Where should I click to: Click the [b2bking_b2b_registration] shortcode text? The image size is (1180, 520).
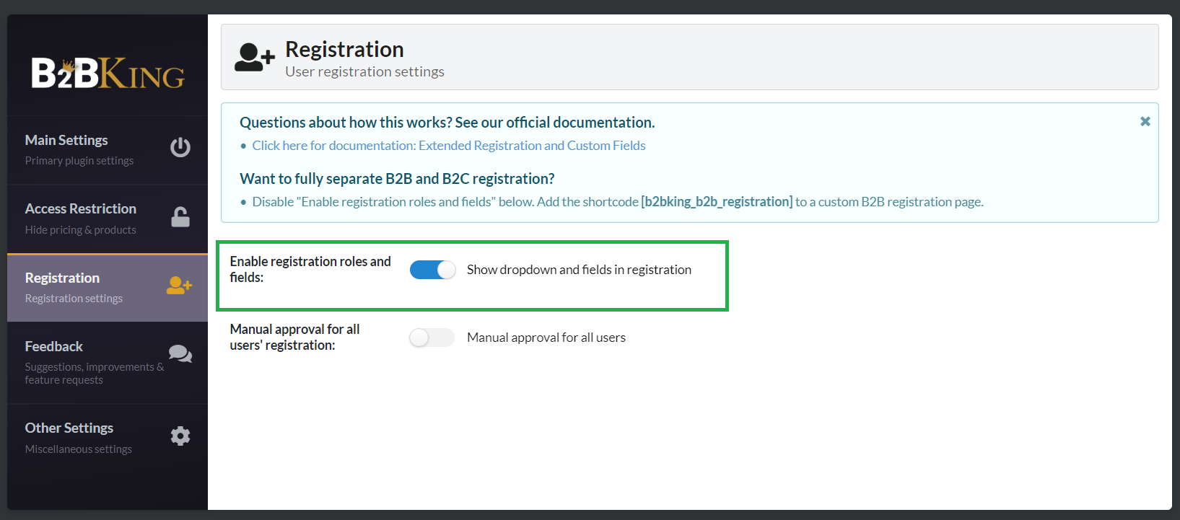717,202
